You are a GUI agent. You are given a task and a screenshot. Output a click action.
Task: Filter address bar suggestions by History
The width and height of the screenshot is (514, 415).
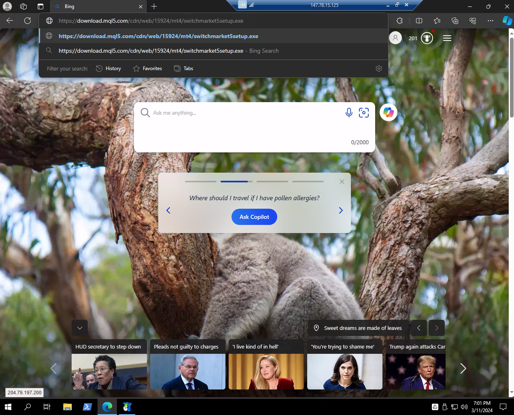pyautogui.click(x=108, y=68)
